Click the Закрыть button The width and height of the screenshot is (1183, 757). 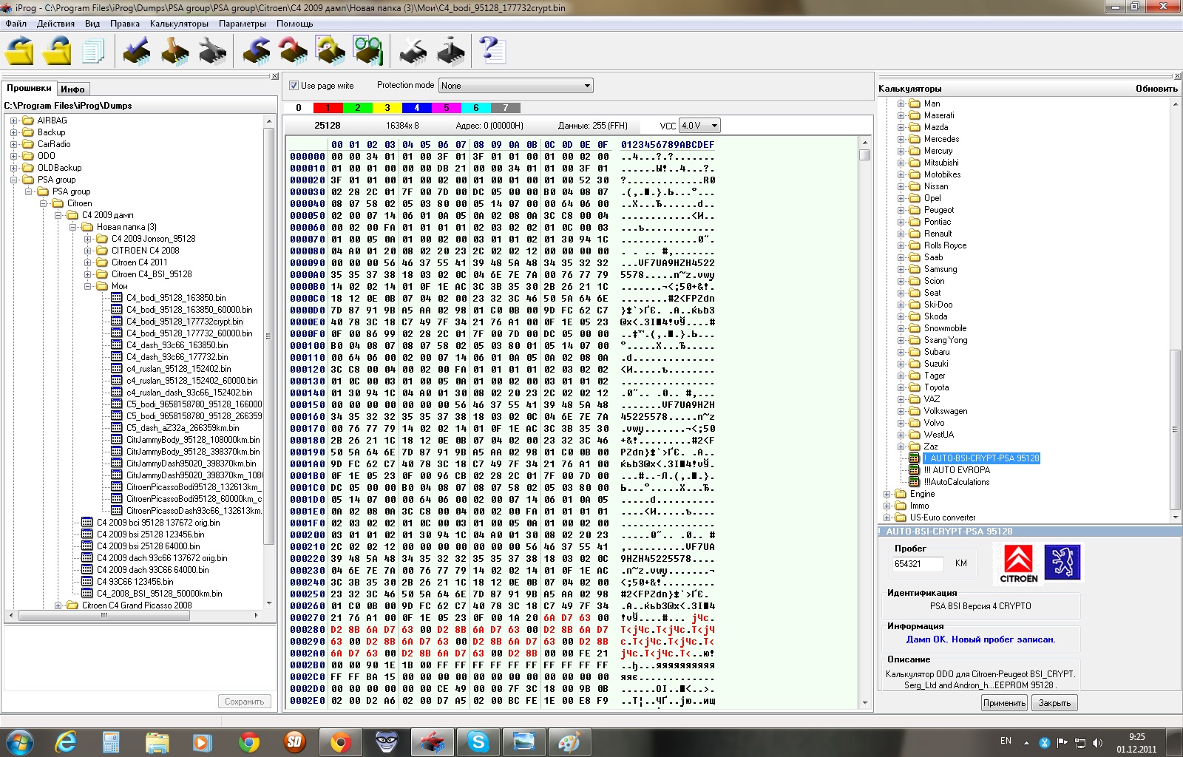coord(1054,703)
